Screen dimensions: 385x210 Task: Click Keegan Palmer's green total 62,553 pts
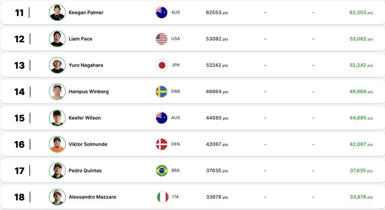(361, 12)
